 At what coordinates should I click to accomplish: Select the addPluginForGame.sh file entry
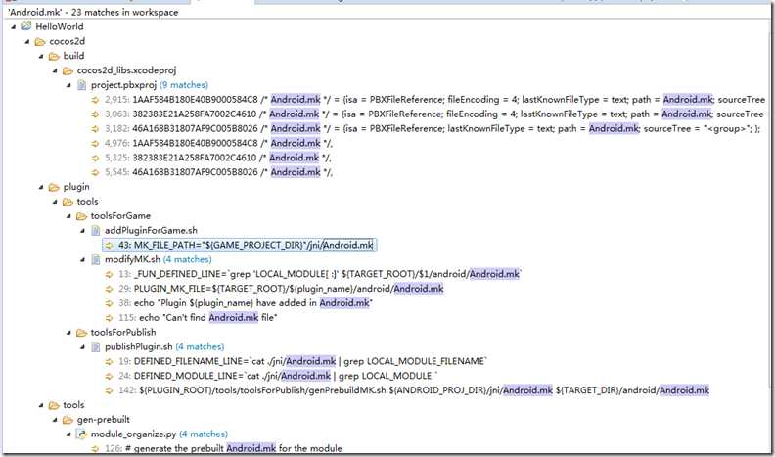pyautogui.click(x=151, y=230)
